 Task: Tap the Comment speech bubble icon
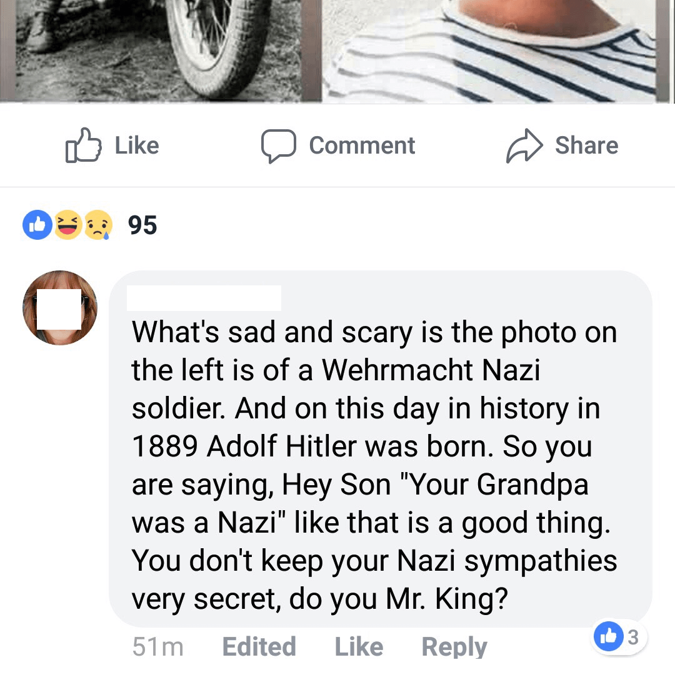click(x=278, y=145)
